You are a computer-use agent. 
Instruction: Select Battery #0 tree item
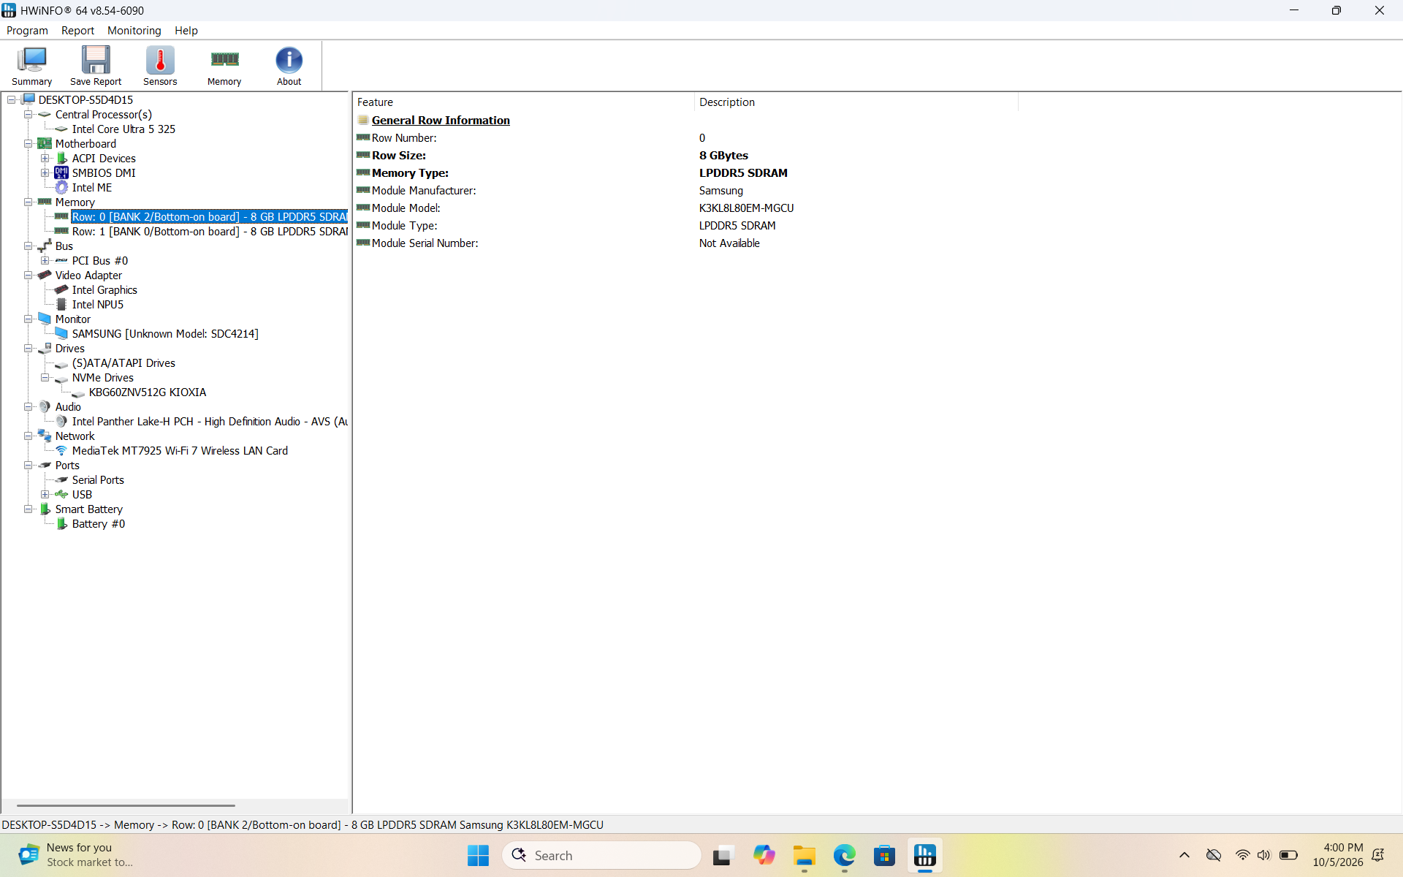[x=99, y=524]
